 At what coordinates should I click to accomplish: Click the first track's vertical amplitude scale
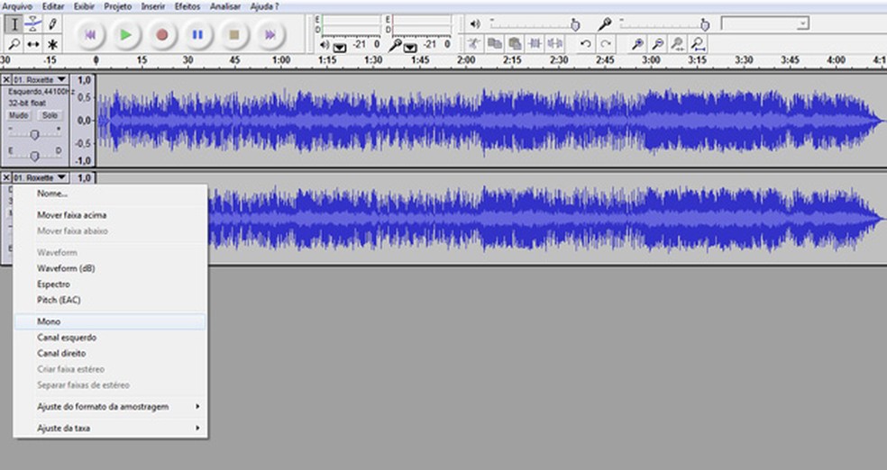[x=84, y=121]
